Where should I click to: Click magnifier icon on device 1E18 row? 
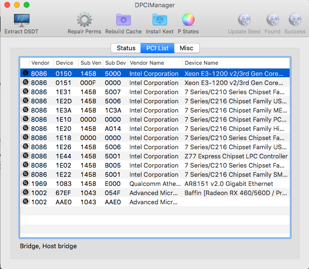coord(26,137)
